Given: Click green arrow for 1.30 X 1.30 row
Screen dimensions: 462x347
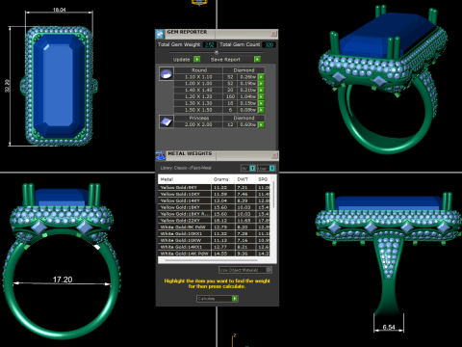Looking at the screenshot, I should pos(261,103).
